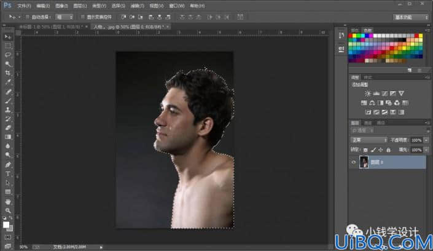Switch to the Styles panel tab
This screenshot has width=433, height=251.
[x=368, y=78]
